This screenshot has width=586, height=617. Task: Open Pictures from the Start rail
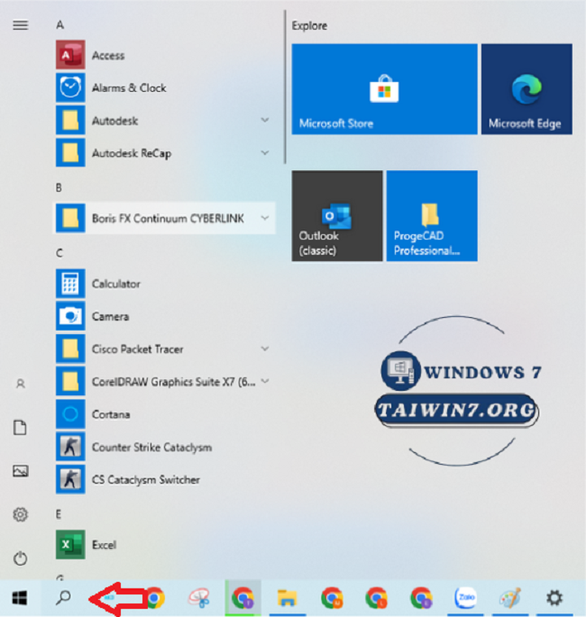click(x=21, y=471)
